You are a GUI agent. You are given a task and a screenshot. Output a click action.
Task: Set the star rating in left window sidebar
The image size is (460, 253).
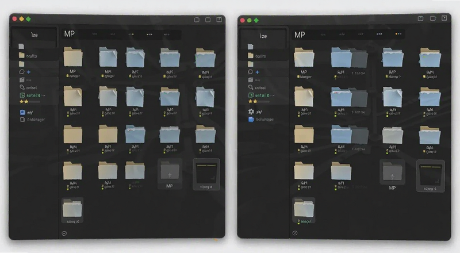(x=29, y=102)
